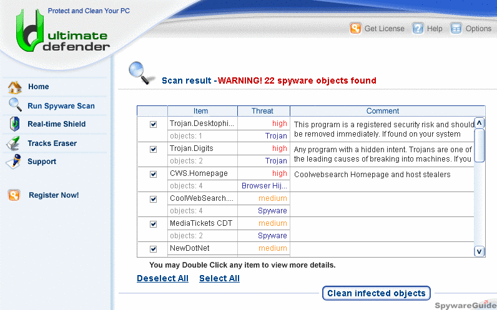Open the Help label
The image size is (497, 310).
coord(434,29)
